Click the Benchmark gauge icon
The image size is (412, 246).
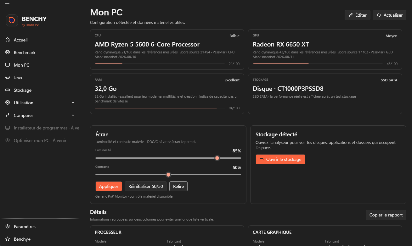[x=8, y=52]
